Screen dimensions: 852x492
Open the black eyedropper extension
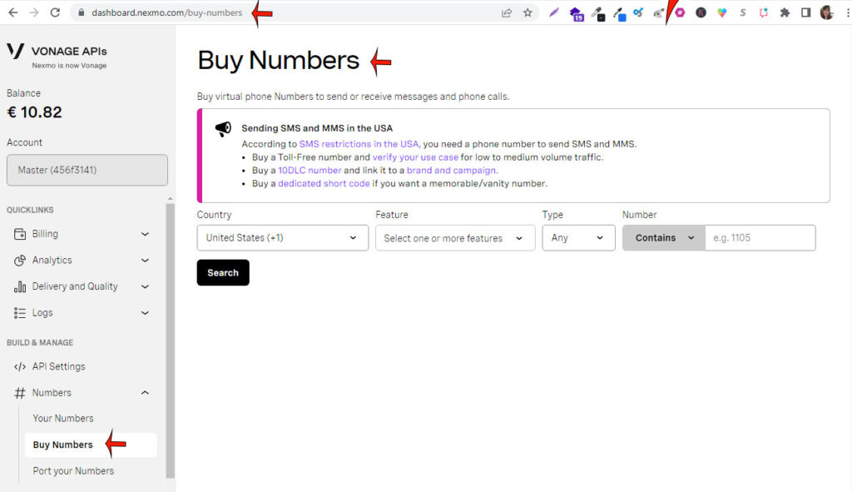click(598, 13)
